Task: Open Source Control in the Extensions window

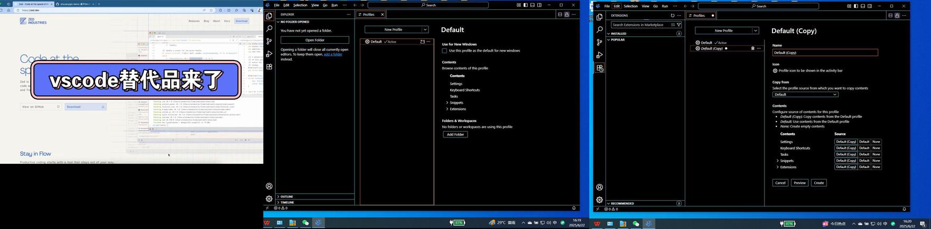Action: coord(599,43)
